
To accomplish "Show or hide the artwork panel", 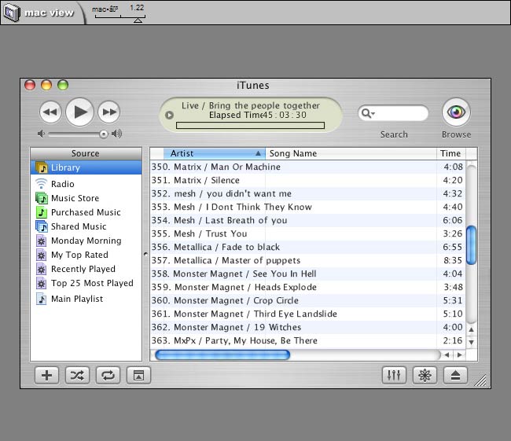I will [x=138, y=376].
